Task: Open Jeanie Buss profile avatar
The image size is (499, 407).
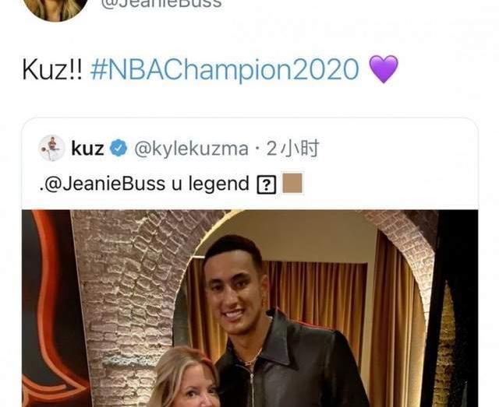Action: tap(55, 8)
